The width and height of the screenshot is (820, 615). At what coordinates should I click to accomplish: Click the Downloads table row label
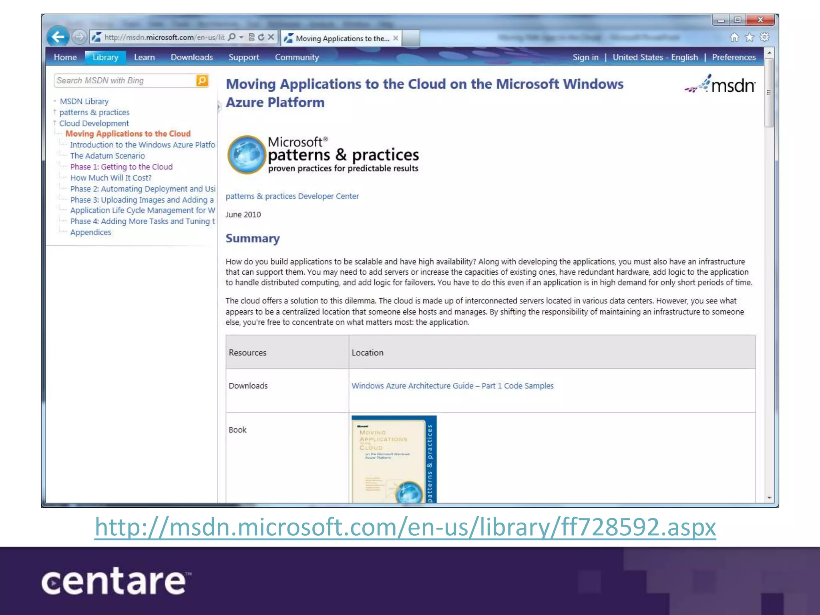point(248,386)
